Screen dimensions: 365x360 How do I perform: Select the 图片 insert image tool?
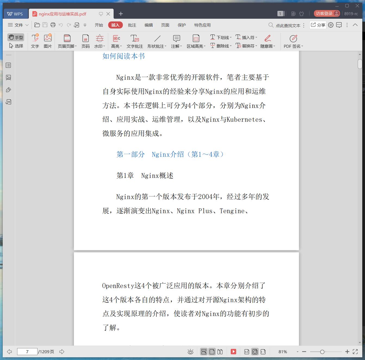pyautogui.click(x=48, y=41)
